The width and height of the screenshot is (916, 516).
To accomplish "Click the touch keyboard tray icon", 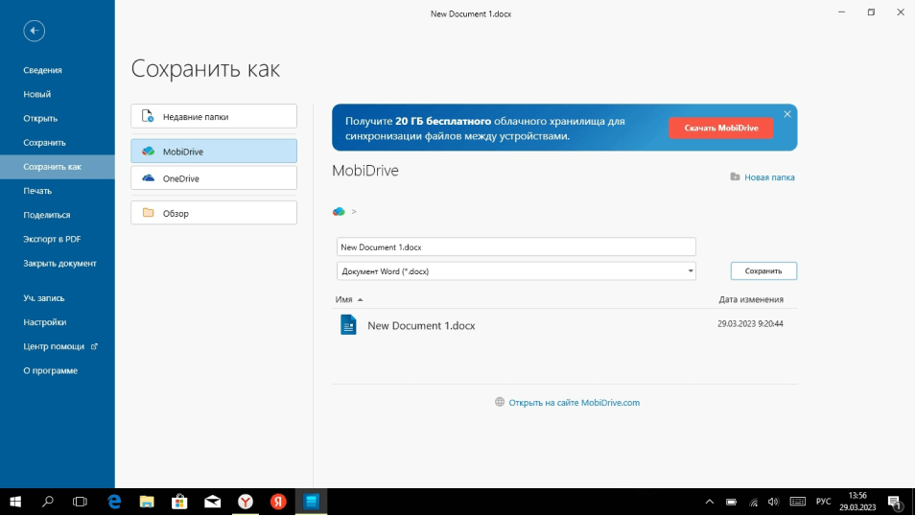I will tap(797, 502).
